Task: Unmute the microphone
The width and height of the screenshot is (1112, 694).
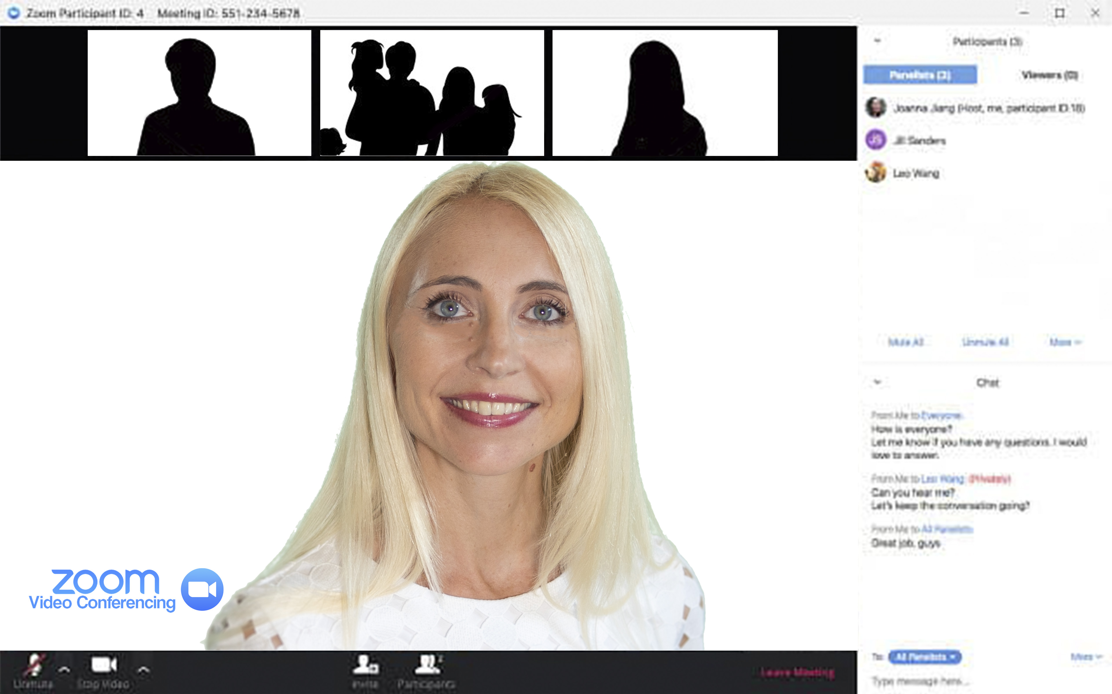Action: pos(34,666)
